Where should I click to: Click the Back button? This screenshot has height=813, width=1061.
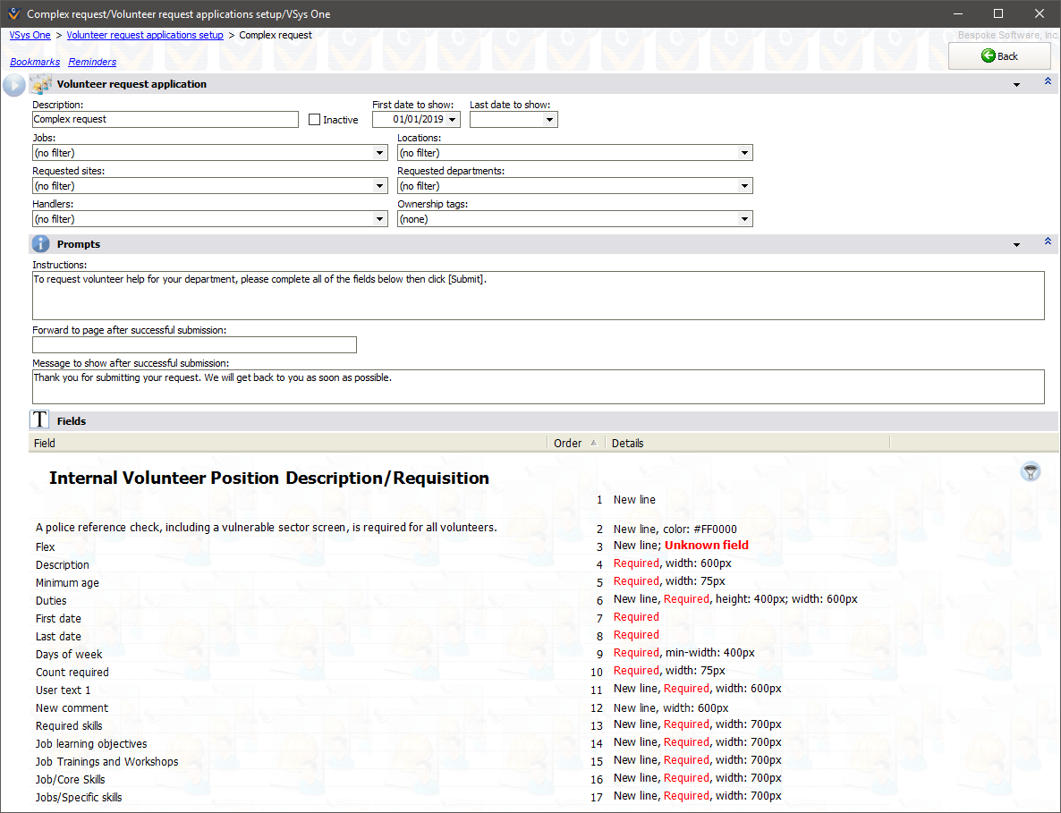[999, 56]
